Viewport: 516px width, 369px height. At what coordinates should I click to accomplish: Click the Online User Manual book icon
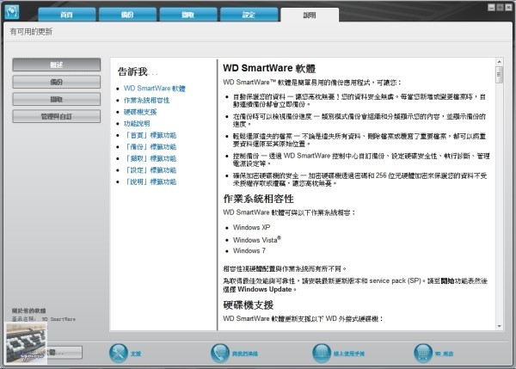click(x=322, y=354)
